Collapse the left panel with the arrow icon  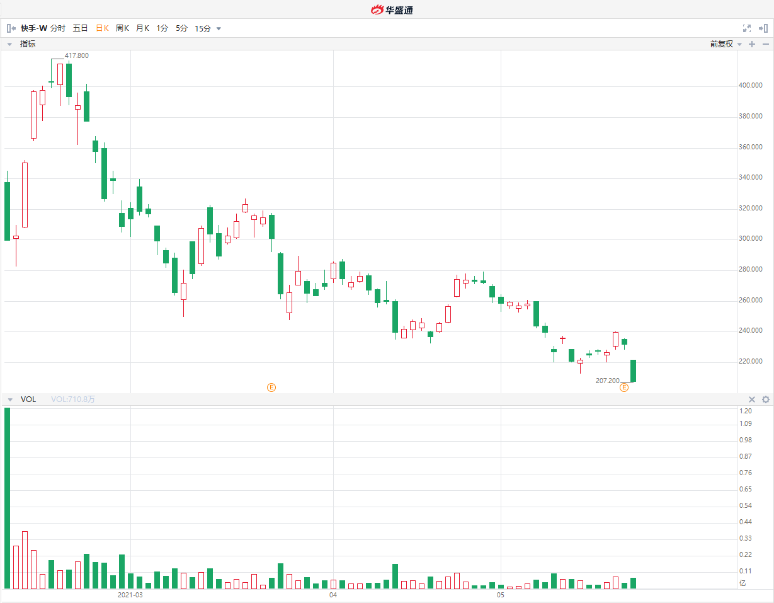[11, 28]
